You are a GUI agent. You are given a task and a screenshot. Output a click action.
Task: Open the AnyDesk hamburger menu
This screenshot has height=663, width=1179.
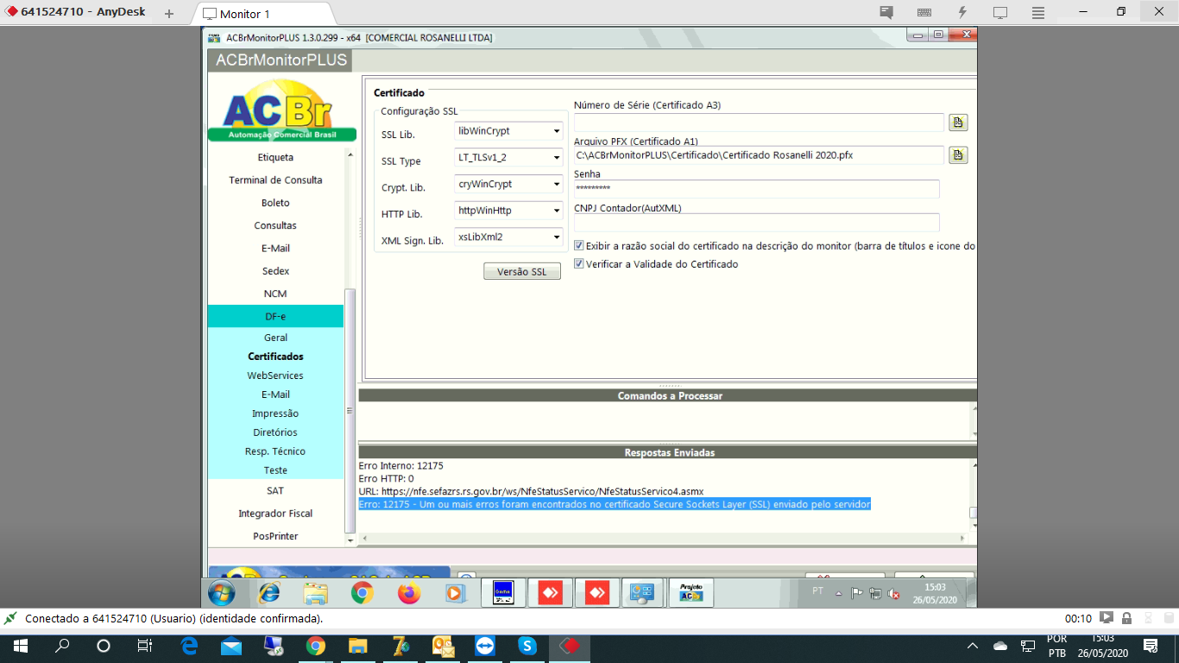point(1038,13)
